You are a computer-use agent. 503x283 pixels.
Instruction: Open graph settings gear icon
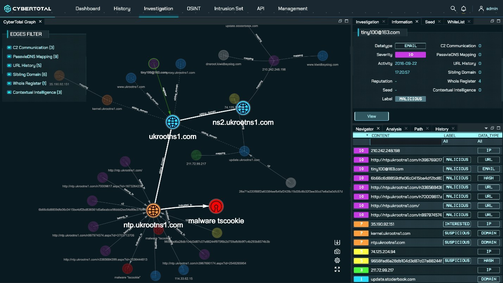coord(337,260)
